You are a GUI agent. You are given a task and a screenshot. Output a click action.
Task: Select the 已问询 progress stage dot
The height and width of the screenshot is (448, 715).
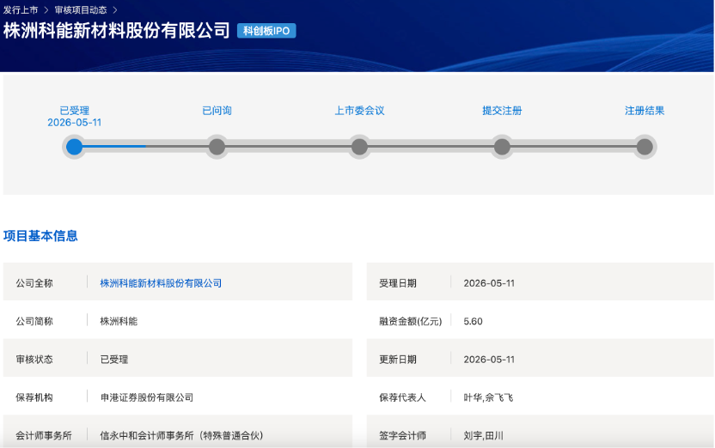click(217, 147)
